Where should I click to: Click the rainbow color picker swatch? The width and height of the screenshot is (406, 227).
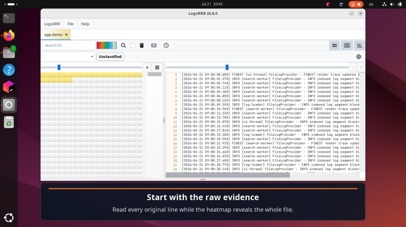pyautogui.click(x=107, y=46)
